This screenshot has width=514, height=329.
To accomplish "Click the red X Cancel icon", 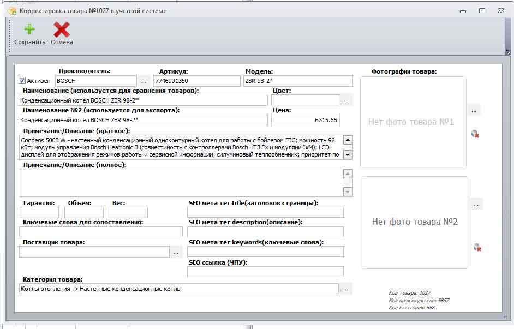I will [62, 30].
